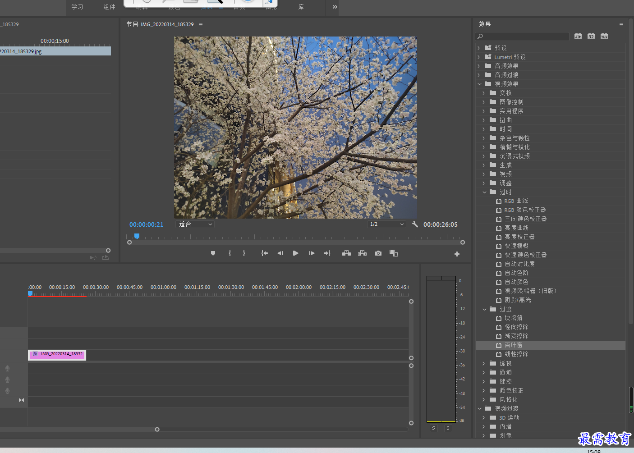The image size is (634, 453).
Task: Select 三向颜色校正器 effect
Action: click(525, 219)
